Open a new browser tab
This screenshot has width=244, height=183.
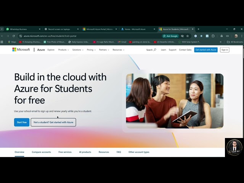[198, 29]
